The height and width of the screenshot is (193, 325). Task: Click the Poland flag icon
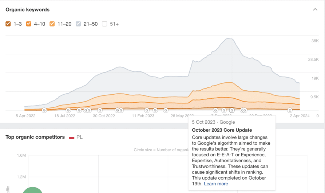[x=72, y=137]
